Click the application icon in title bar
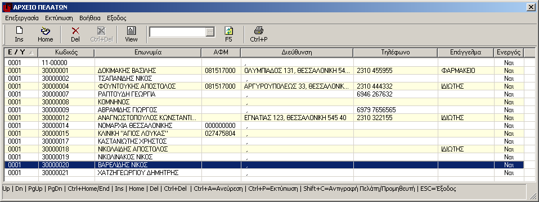 click(7, 7)
